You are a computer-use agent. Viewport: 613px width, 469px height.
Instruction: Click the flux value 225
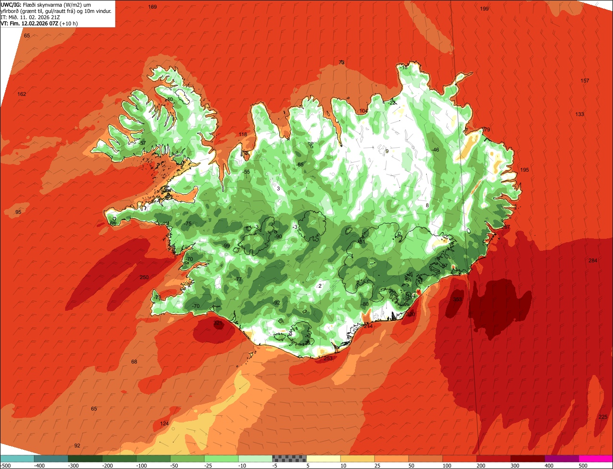tap(603, 417)
